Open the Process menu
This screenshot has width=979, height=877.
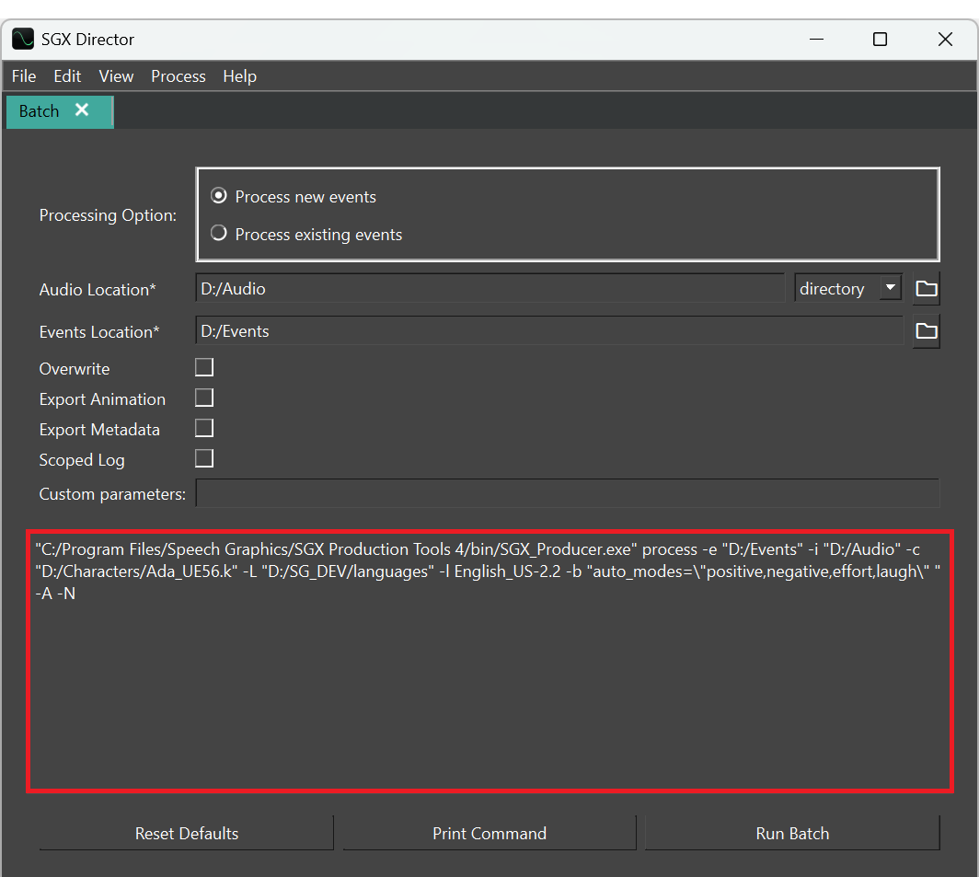[x=178, y=76]
